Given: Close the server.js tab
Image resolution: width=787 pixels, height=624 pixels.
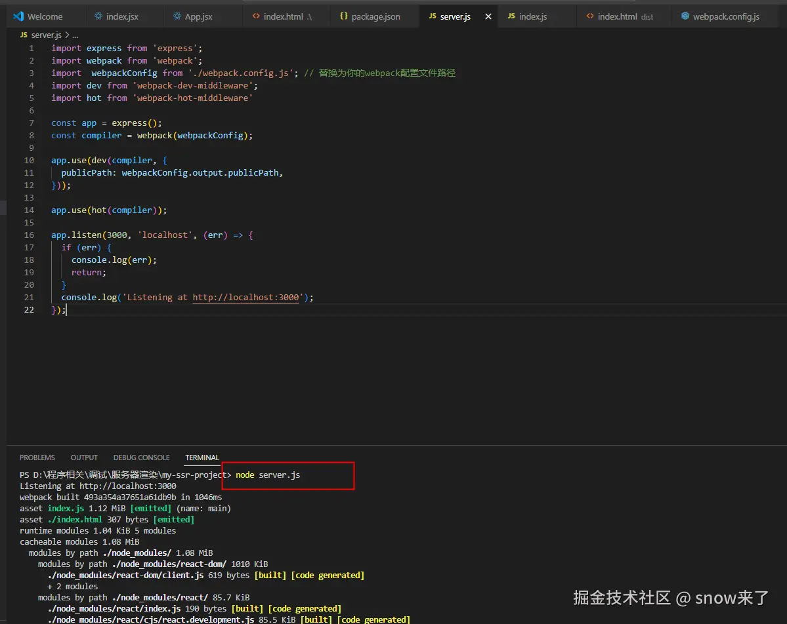Looking at the screenshot, I should (488, 16).
